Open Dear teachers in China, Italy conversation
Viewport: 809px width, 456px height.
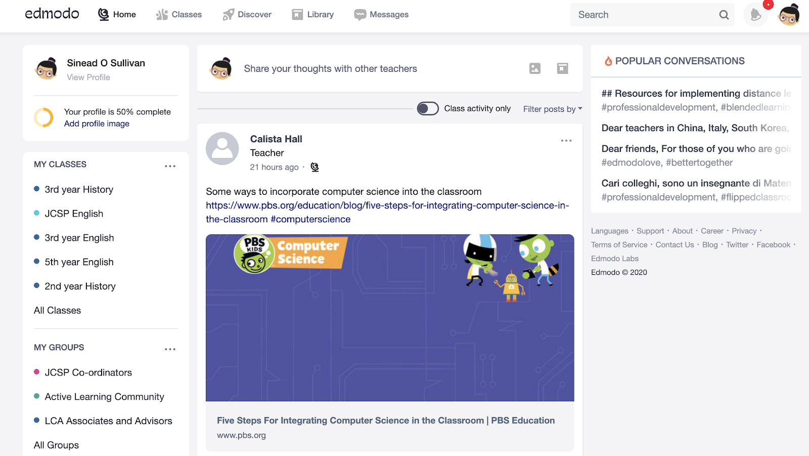coord(695,128)
